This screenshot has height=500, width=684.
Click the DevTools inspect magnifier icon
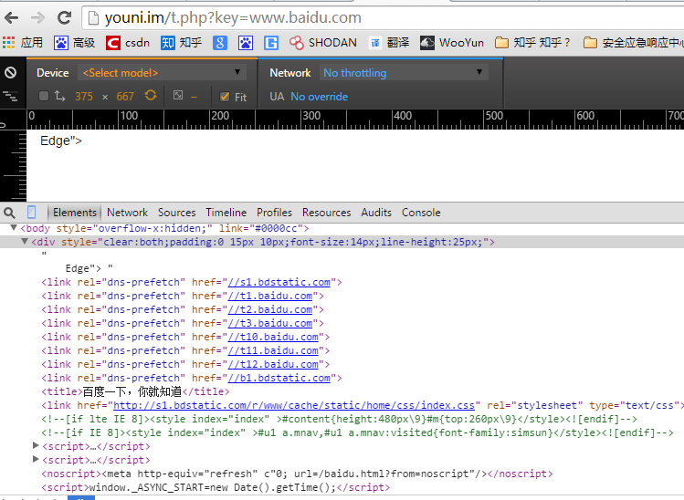(x=9, y=213)
